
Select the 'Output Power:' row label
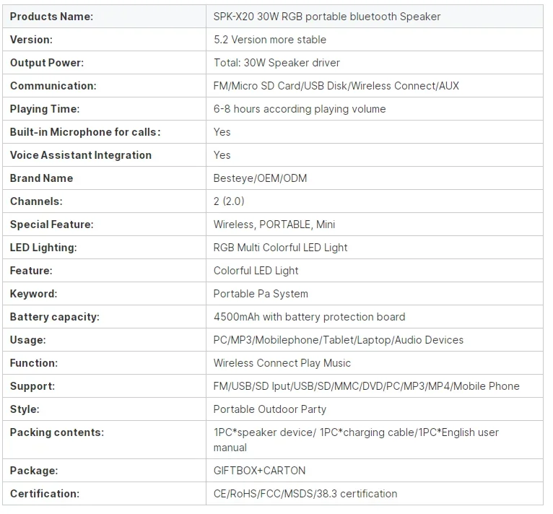click(x=47, y=62)
